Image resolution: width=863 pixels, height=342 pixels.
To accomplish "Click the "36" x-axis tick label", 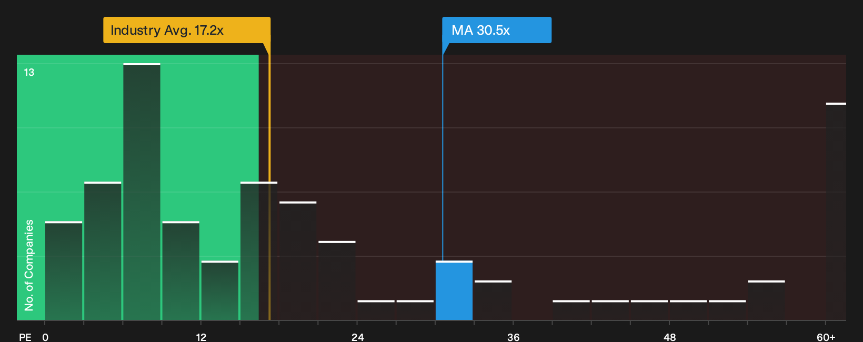I will (x=513, y=337).
